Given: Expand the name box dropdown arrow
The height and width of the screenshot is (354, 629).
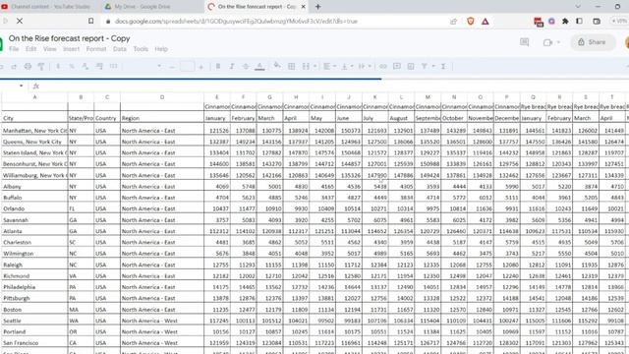Looking at the screenshot, I should coord(21,86).
